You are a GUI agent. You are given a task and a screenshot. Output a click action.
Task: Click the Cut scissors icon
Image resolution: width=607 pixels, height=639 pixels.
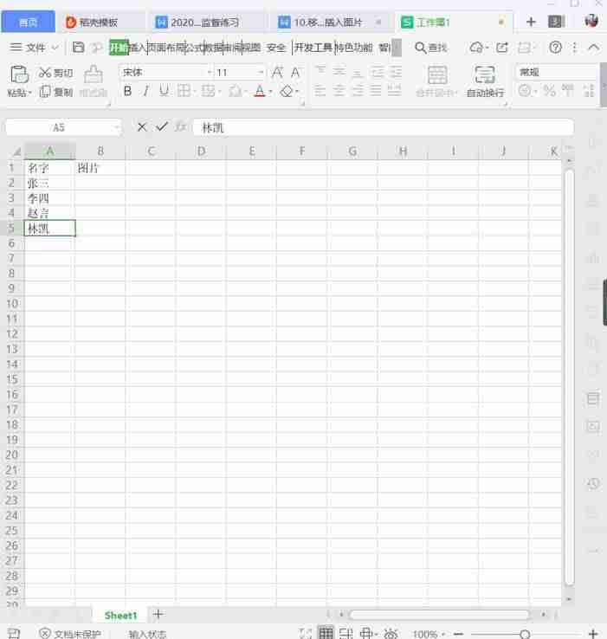[x=44, y=73]
